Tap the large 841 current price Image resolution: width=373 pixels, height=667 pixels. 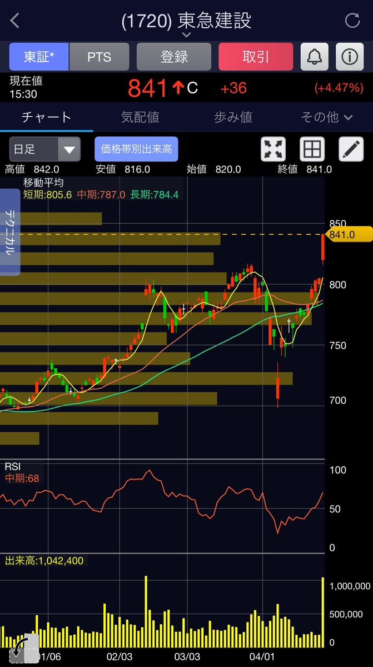pyautogui.click(x=147, y=88)
